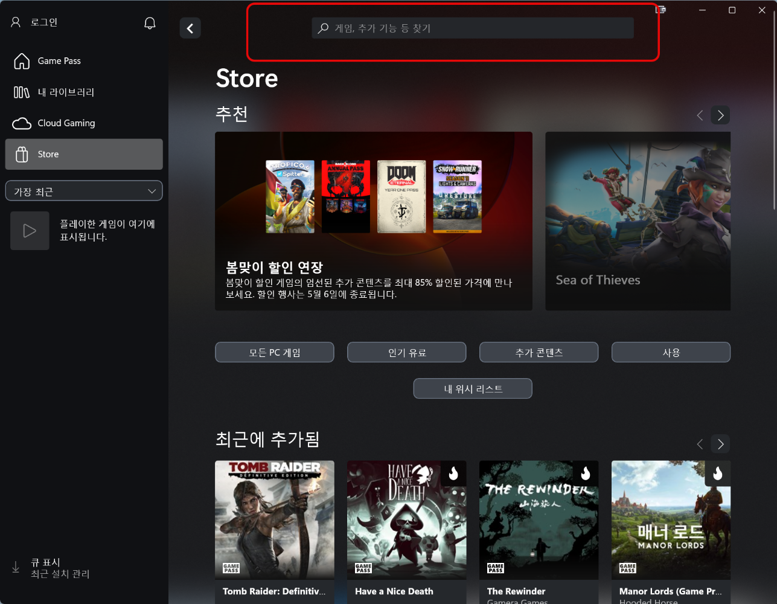Click the 'Manor Lords (Game Pr...' title text

[671, 591]
